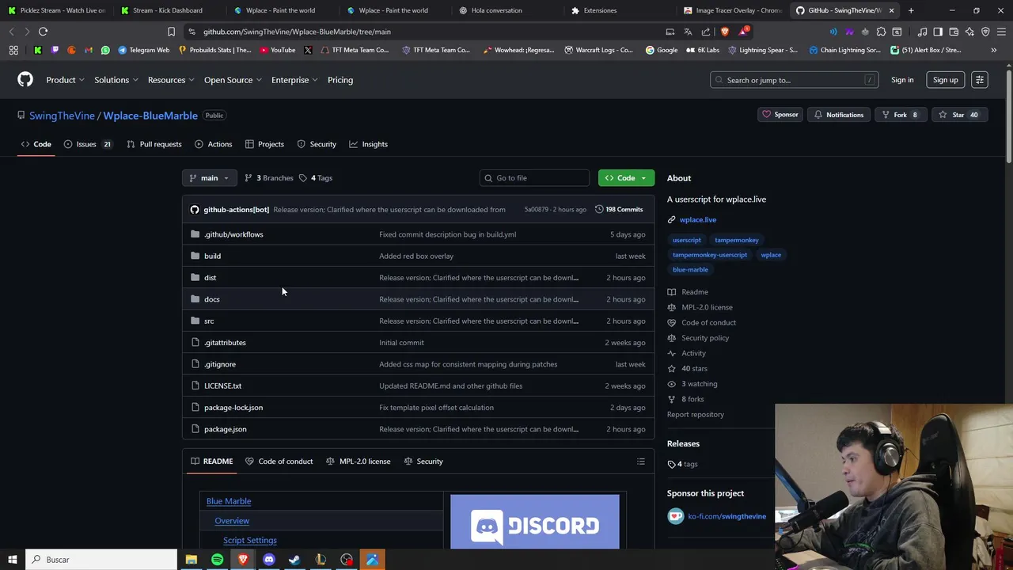
Task: Click the Windows taskbar Buscar search box
Action: (x=101, y=560)
